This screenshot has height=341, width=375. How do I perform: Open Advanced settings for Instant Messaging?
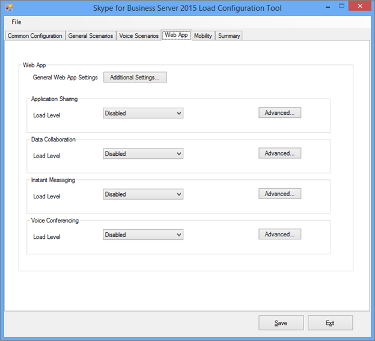(x=280, y=194)
